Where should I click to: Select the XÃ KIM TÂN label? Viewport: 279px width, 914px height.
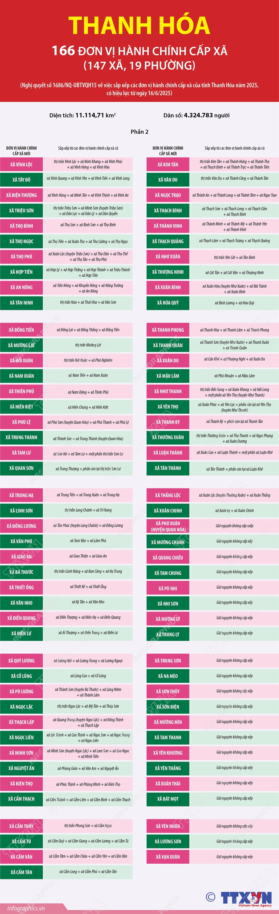pyautogui.click(x=168, y=164)
